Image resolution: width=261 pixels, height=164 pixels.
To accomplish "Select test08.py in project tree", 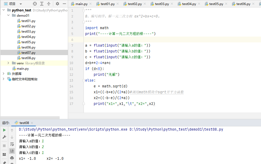I will pyautogui.click(x=28, y=58).
